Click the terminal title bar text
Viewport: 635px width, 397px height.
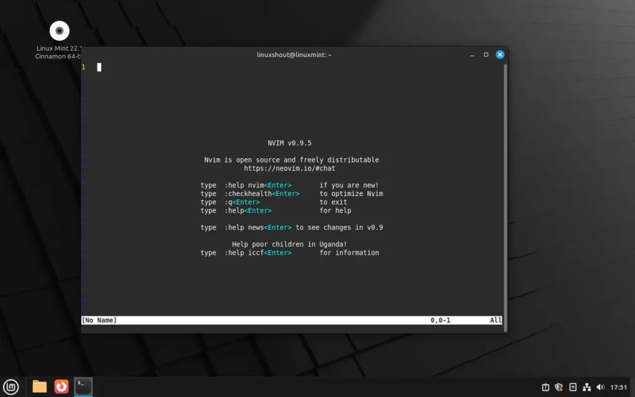click(x=294, y=55)
